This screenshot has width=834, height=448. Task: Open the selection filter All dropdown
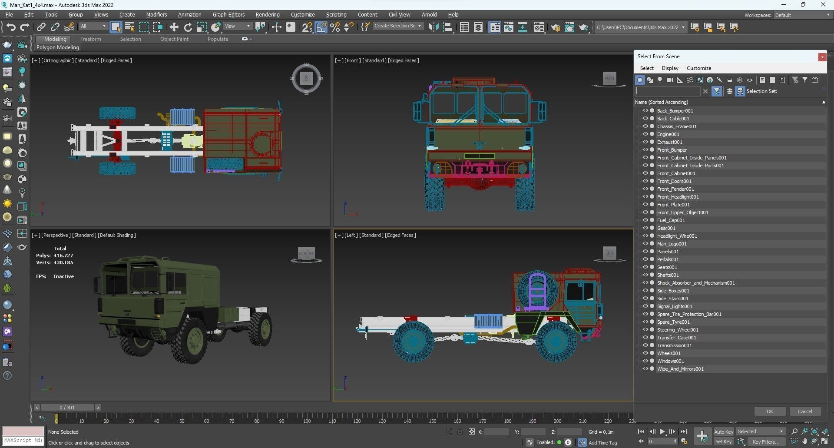tap(93, 26)
